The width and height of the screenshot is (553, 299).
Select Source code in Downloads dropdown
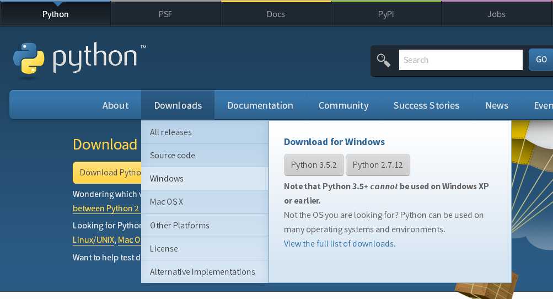[x=205, y=156]
